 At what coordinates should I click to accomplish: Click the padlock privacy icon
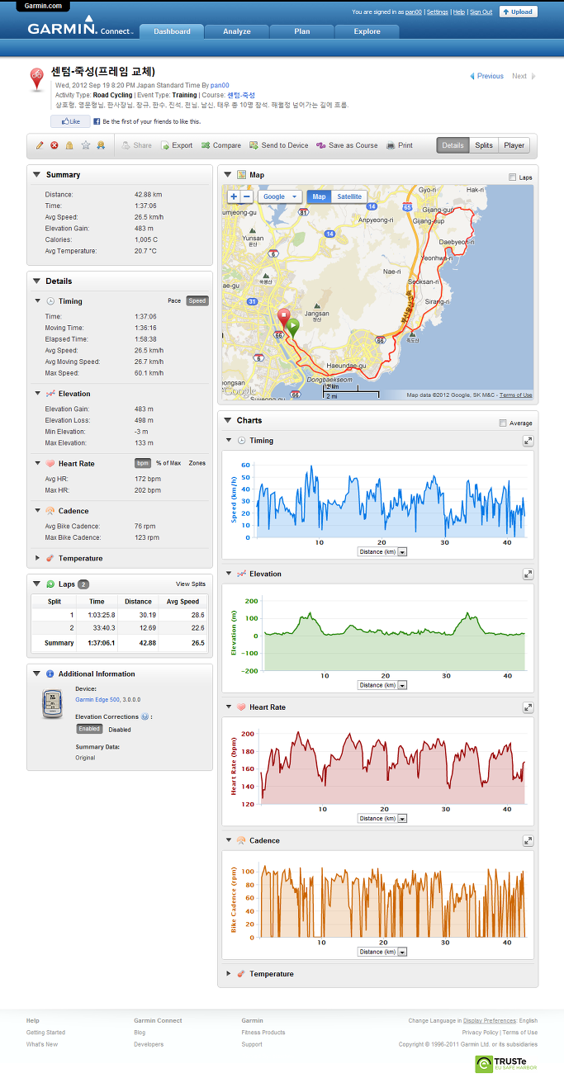(69, 145)
